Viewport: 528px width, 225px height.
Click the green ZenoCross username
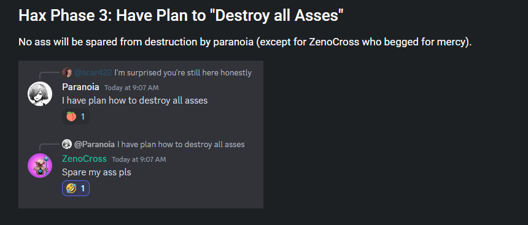coord(85,159)
